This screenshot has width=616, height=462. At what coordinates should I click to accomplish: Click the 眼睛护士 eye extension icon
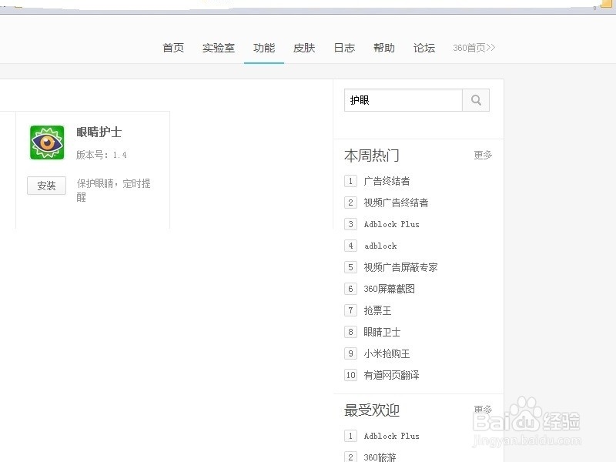(x=46, y=142)
